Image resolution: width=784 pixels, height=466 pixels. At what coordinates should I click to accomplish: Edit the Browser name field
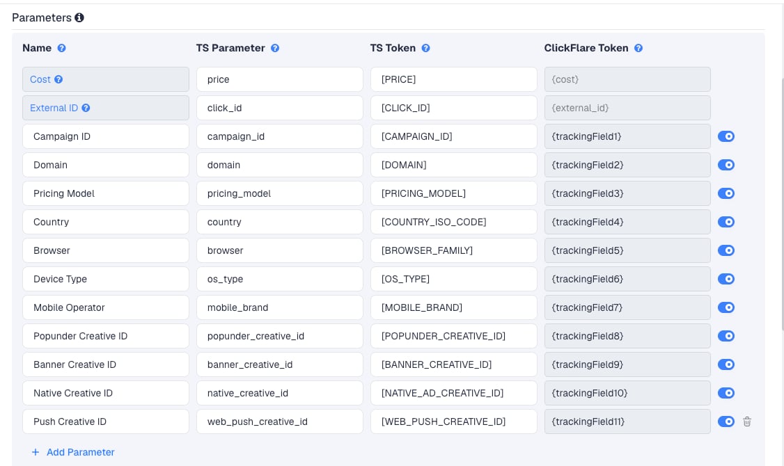[106, 250]
